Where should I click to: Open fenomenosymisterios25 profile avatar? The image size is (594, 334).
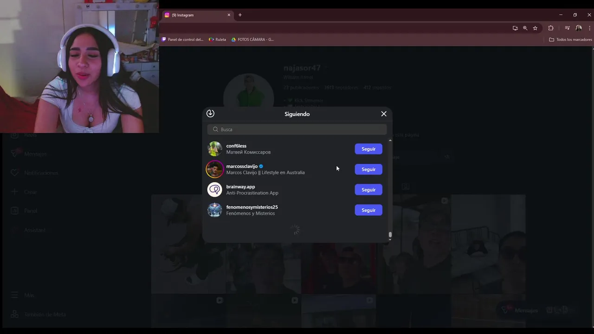point(214,210)
